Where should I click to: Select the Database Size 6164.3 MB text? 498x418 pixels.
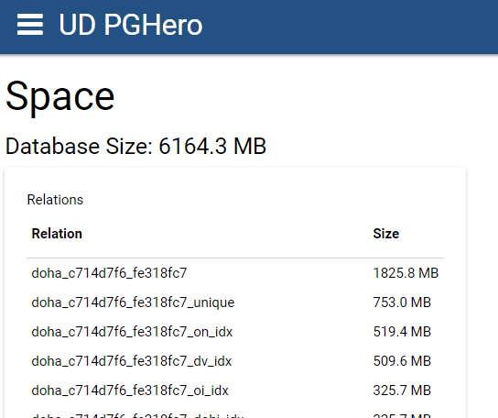coord(135,147)
